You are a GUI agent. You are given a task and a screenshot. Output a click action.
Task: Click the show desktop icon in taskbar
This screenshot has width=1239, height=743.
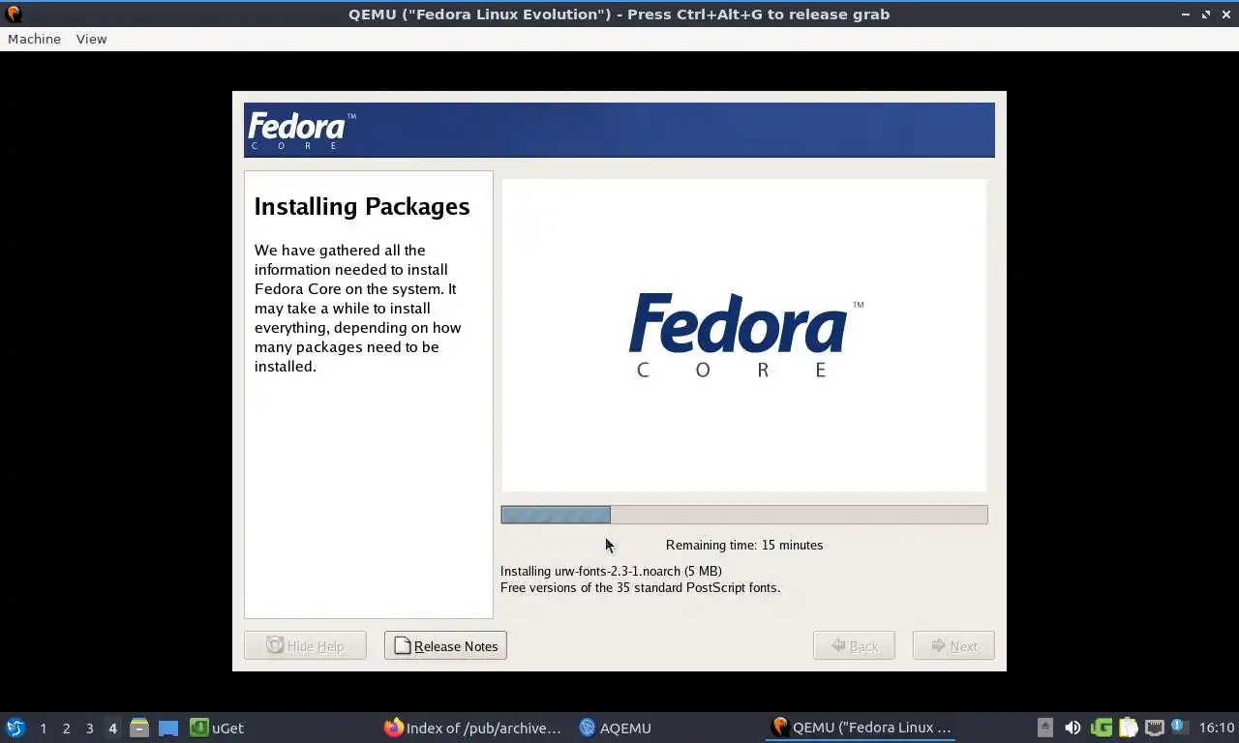[x=168, y=728]
